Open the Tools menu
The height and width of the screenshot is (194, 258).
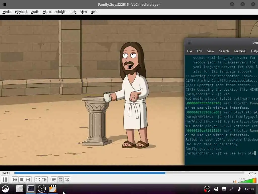73,12
